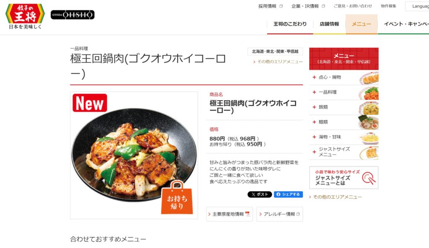Viewport: 429px width, 248px height.
Task: Expand the ジャストサイズメニュー sidebar category
Action: (x=344, y=152)
